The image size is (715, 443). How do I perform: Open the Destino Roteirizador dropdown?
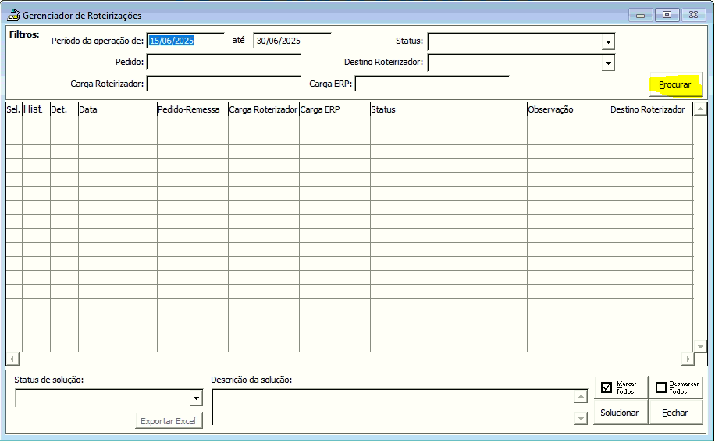click(608, 63)
